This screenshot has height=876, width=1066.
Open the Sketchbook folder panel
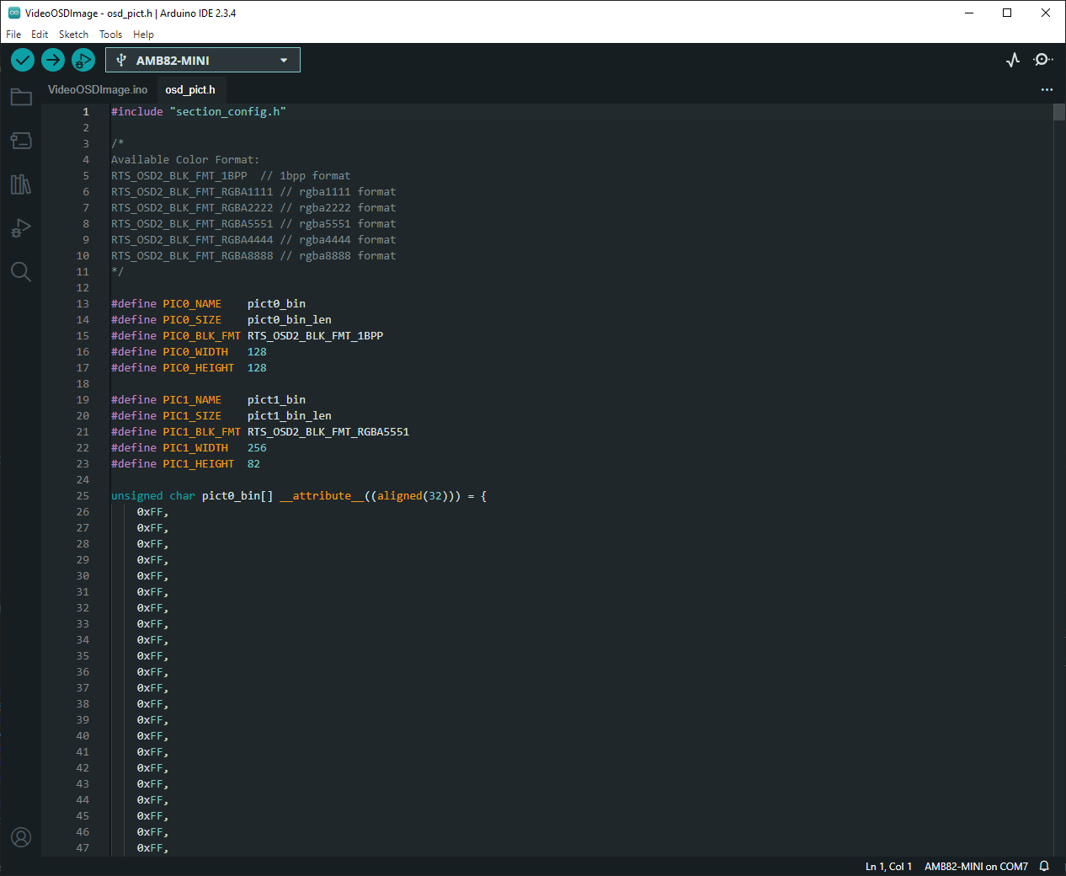pos(21,98)
